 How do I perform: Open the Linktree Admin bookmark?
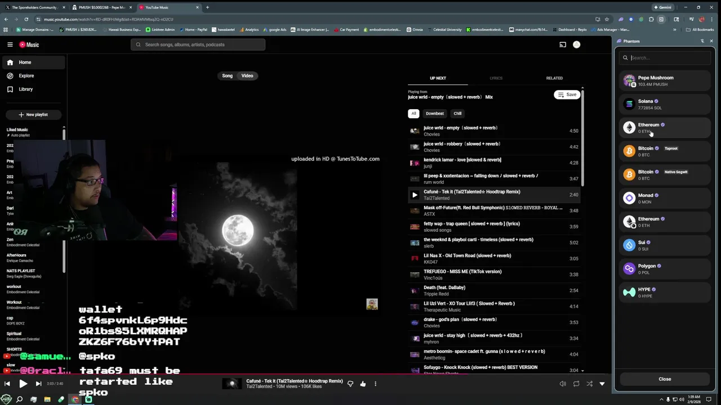[161, 29]
